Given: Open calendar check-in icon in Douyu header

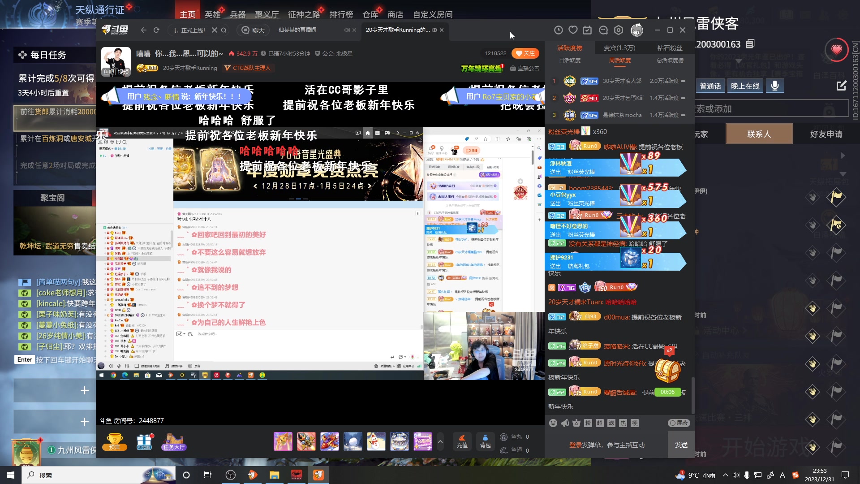Looking at the screenshot, I should [587, 30].
